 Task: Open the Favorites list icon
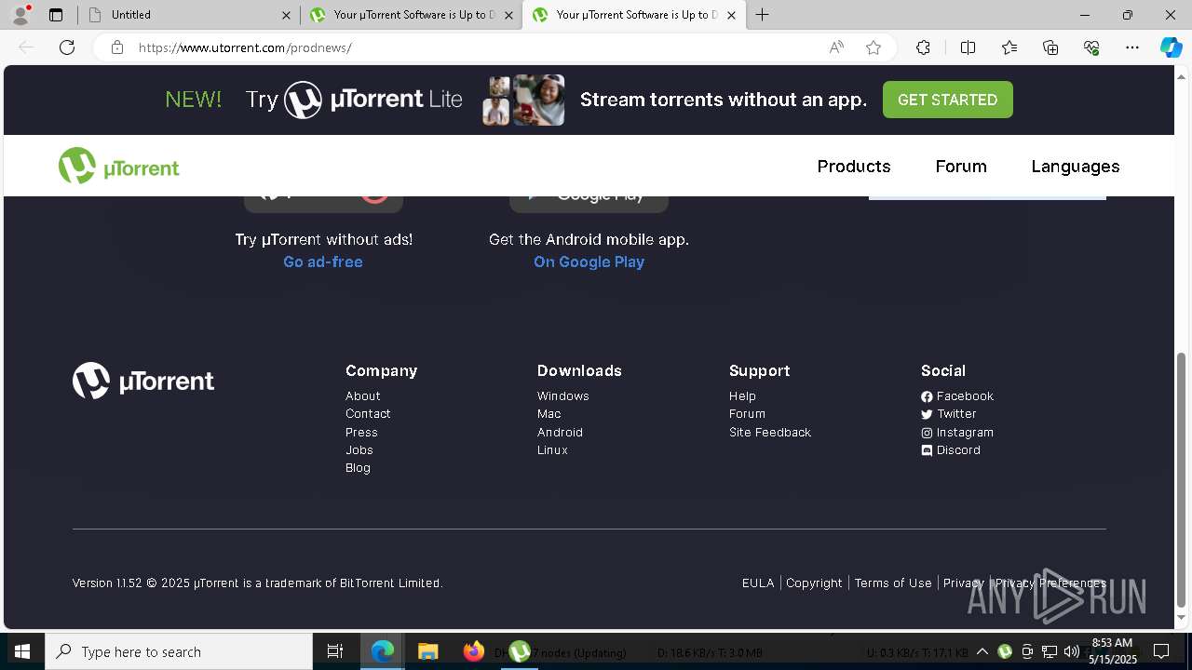tap(1009, 47)
